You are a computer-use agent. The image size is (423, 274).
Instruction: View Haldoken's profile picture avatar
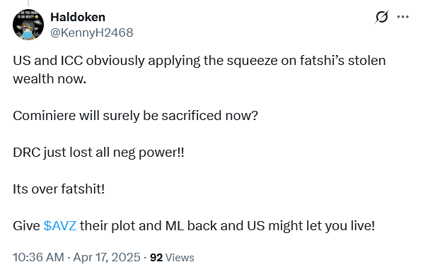pos(28,25)
